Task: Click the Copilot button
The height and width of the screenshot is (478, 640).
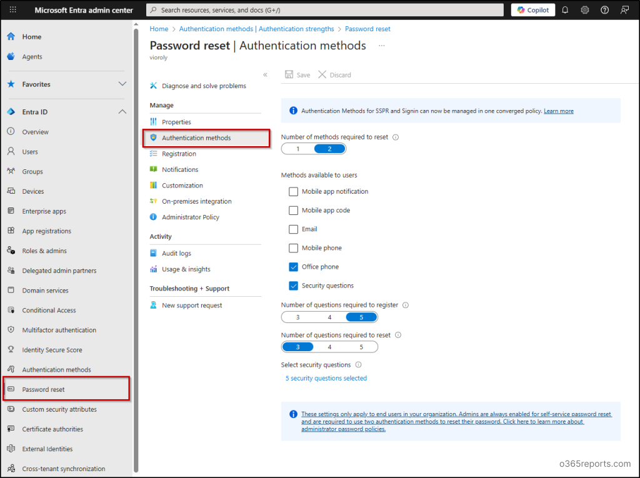Action: [x=532, y=10]
